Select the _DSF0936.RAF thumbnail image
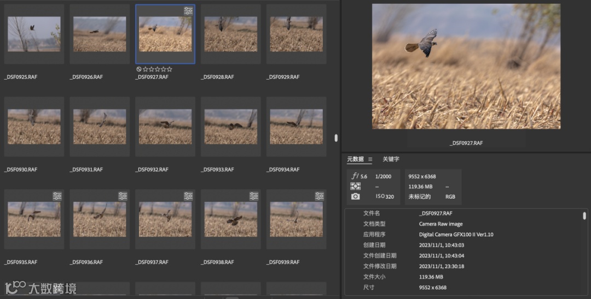This screenshot has width=591, height=299. point(100,219)
